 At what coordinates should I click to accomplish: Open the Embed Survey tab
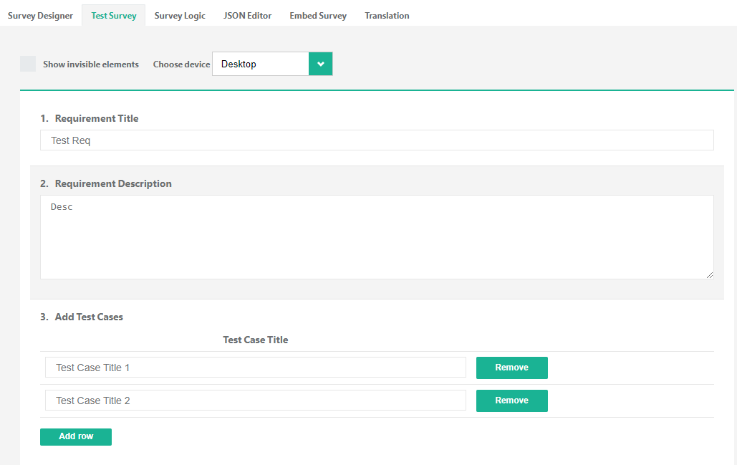point(318,15)
